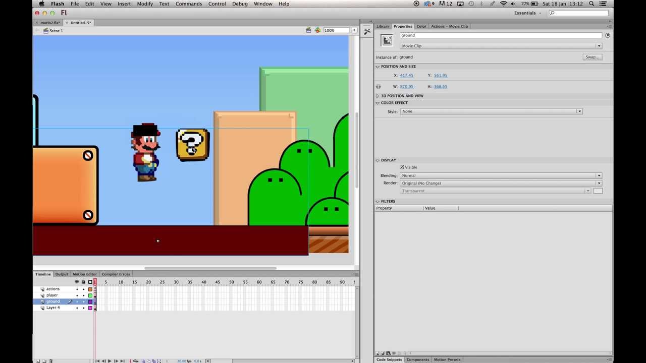Click the Swap... button
Screen dimensions: 646x363
click(591, 57)
